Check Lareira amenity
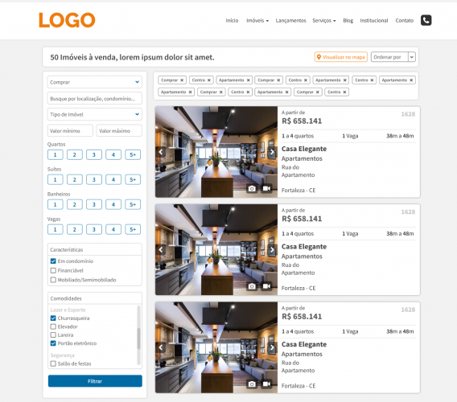The height and width of the screenshot is (402, 457). pos(53,335)
